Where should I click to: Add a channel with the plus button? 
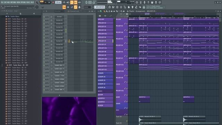point(59,95)
